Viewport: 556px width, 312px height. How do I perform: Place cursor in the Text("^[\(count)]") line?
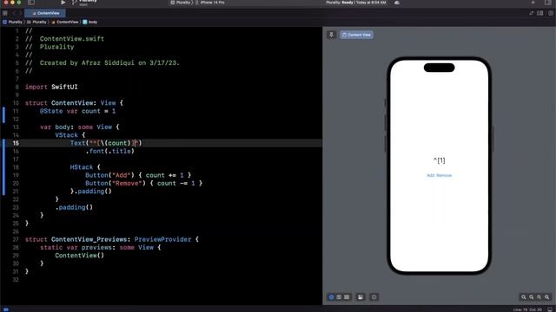click(106, 143)
